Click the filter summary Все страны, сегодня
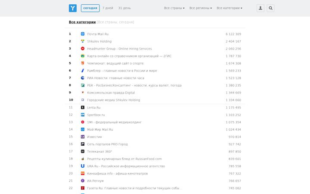Image resolution: width=310 pixels, height=194 pixels. pos(115,22)
